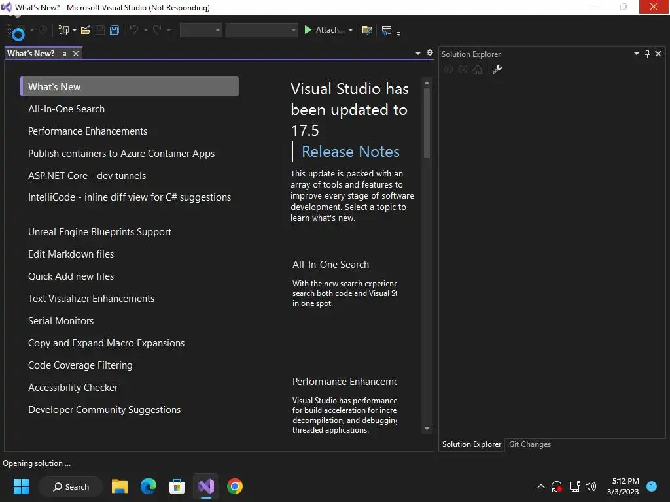Open ASP.NET Core - dev tunnels topic
Viewport: 670px width, 502px height.
[x=87, y=175]
